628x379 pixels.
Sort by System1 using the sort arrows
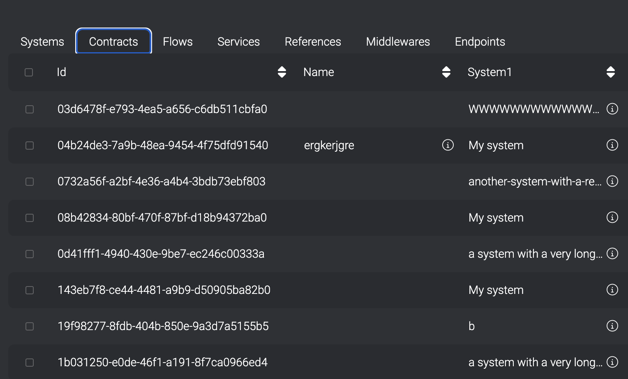pos(611,72)
